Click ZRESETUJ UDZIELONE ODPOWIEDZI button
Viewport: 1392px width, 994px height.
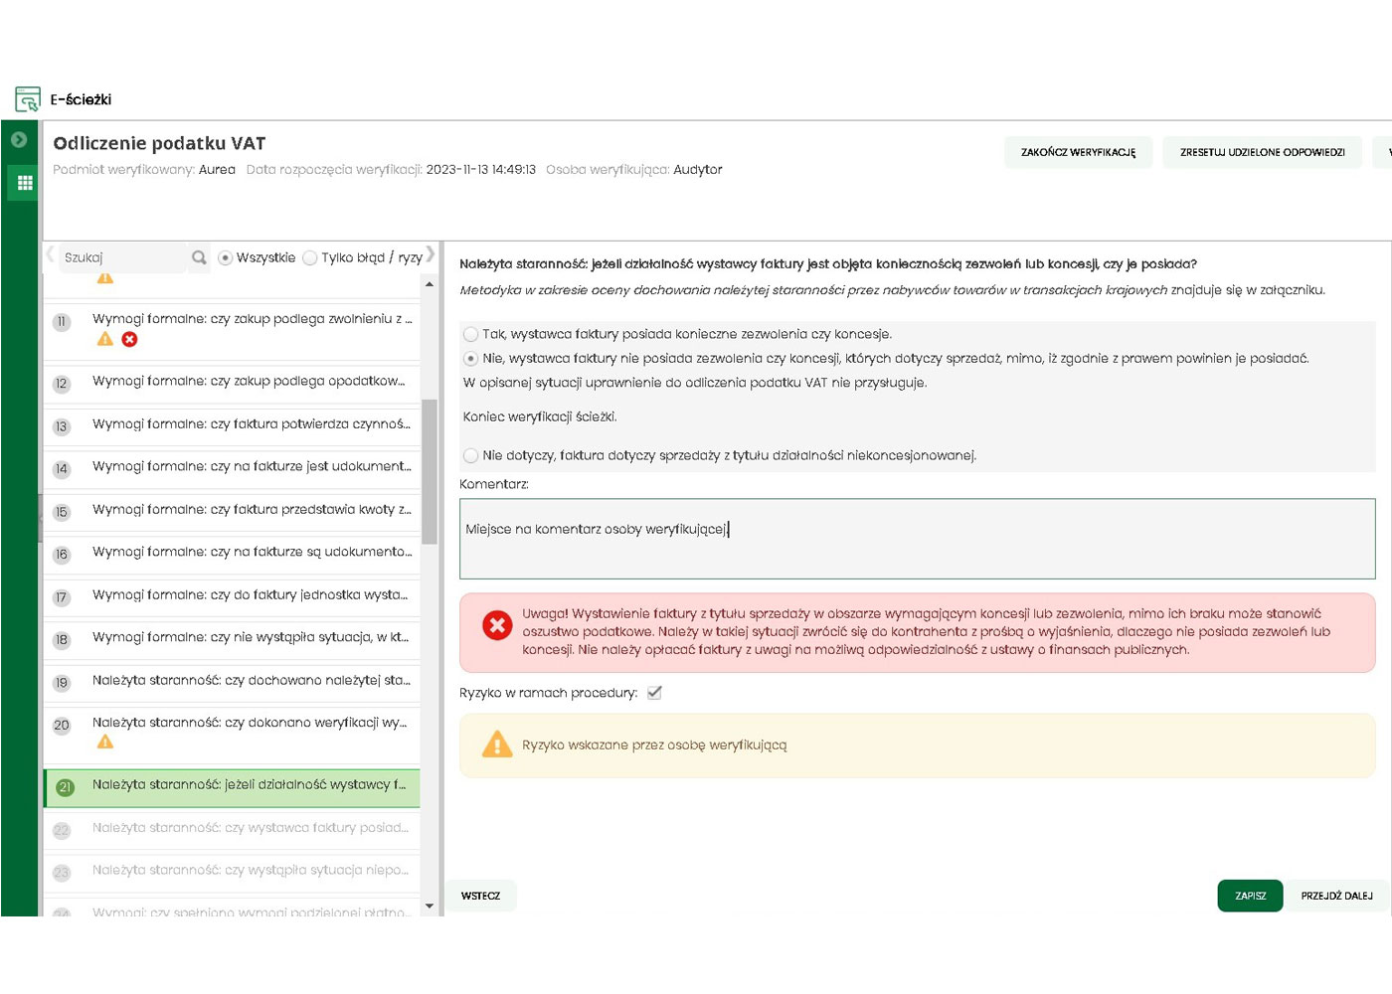[1263, 152]
